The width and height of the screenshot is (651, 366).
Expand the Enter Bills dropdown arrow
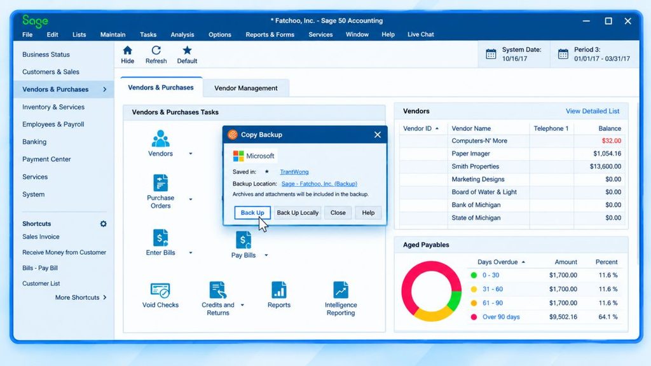pyautogui.click(x=191, y=253)
